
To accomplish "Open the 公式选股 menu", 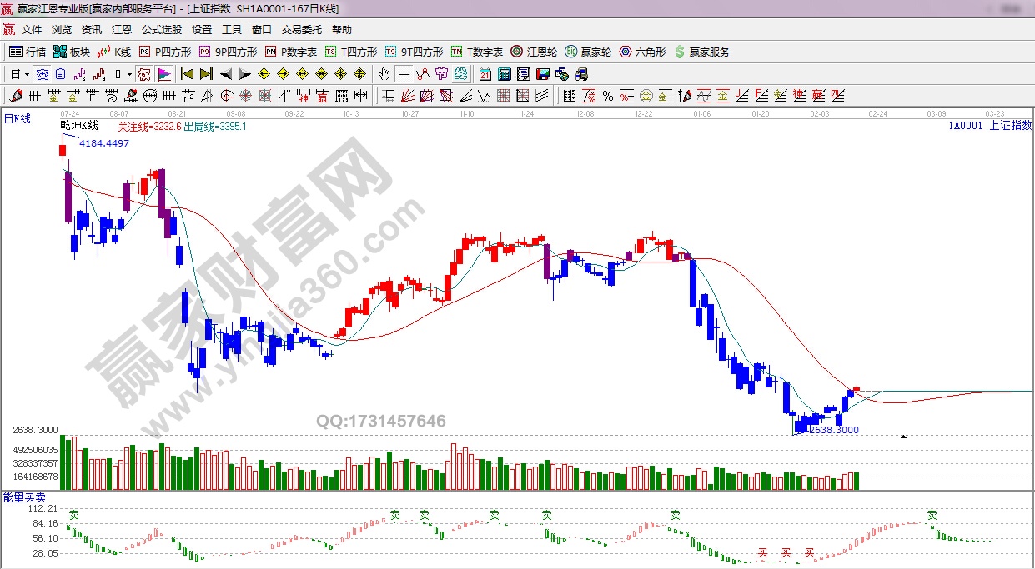I will click(x=162, y=29).
